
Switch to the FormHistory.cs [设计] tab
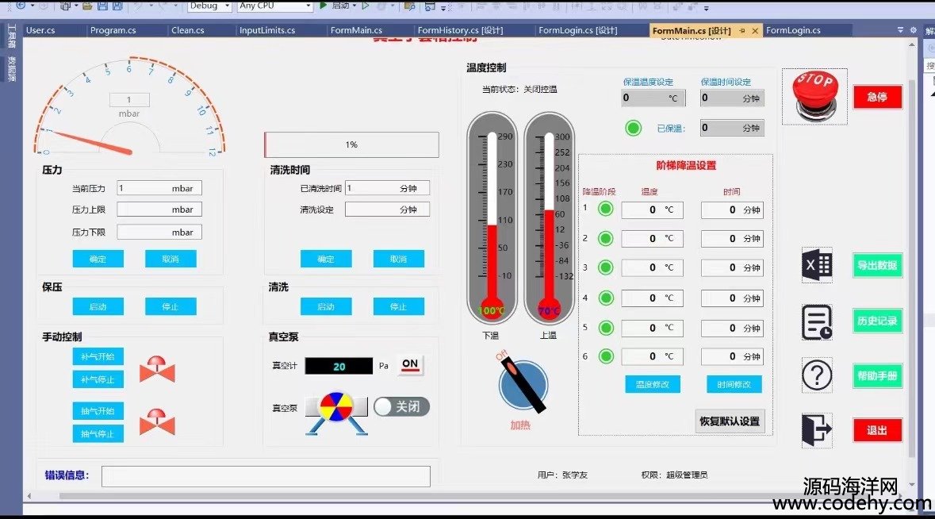460,30
